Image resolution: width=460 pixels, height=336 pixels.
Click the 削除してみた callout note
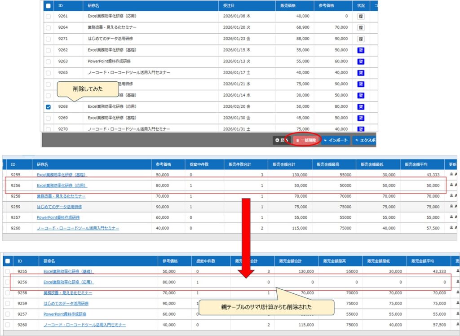pos(88,89)
